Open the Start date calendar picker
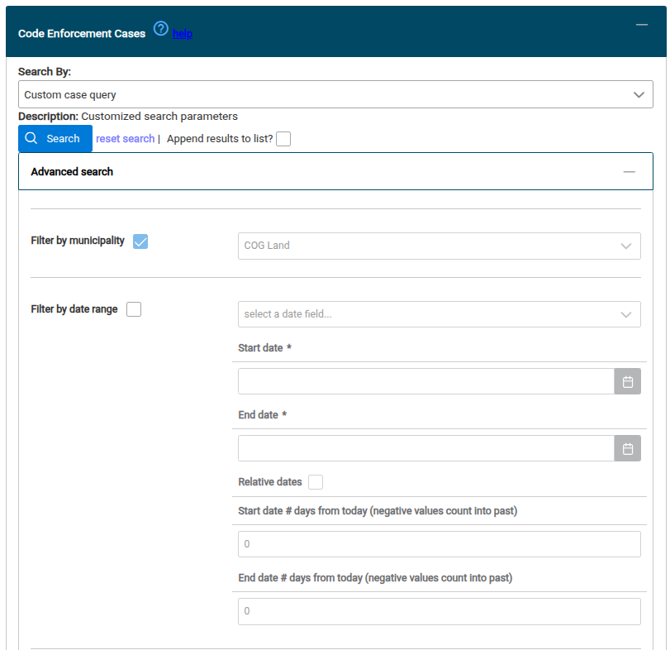 click(x=627, y=381)
